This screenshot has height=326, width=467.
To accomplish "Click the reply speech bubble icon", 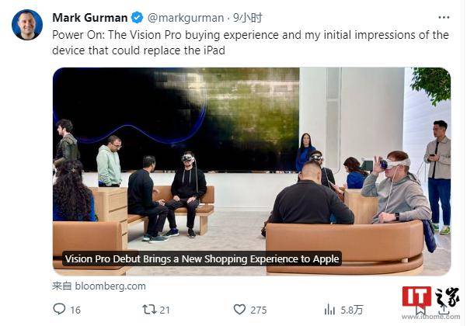I will click(x=59, y=309).
